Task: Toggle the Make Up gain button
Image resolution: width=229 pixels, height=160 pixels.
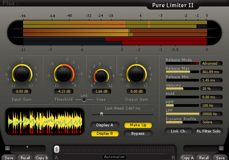Action: pos(138,125)
